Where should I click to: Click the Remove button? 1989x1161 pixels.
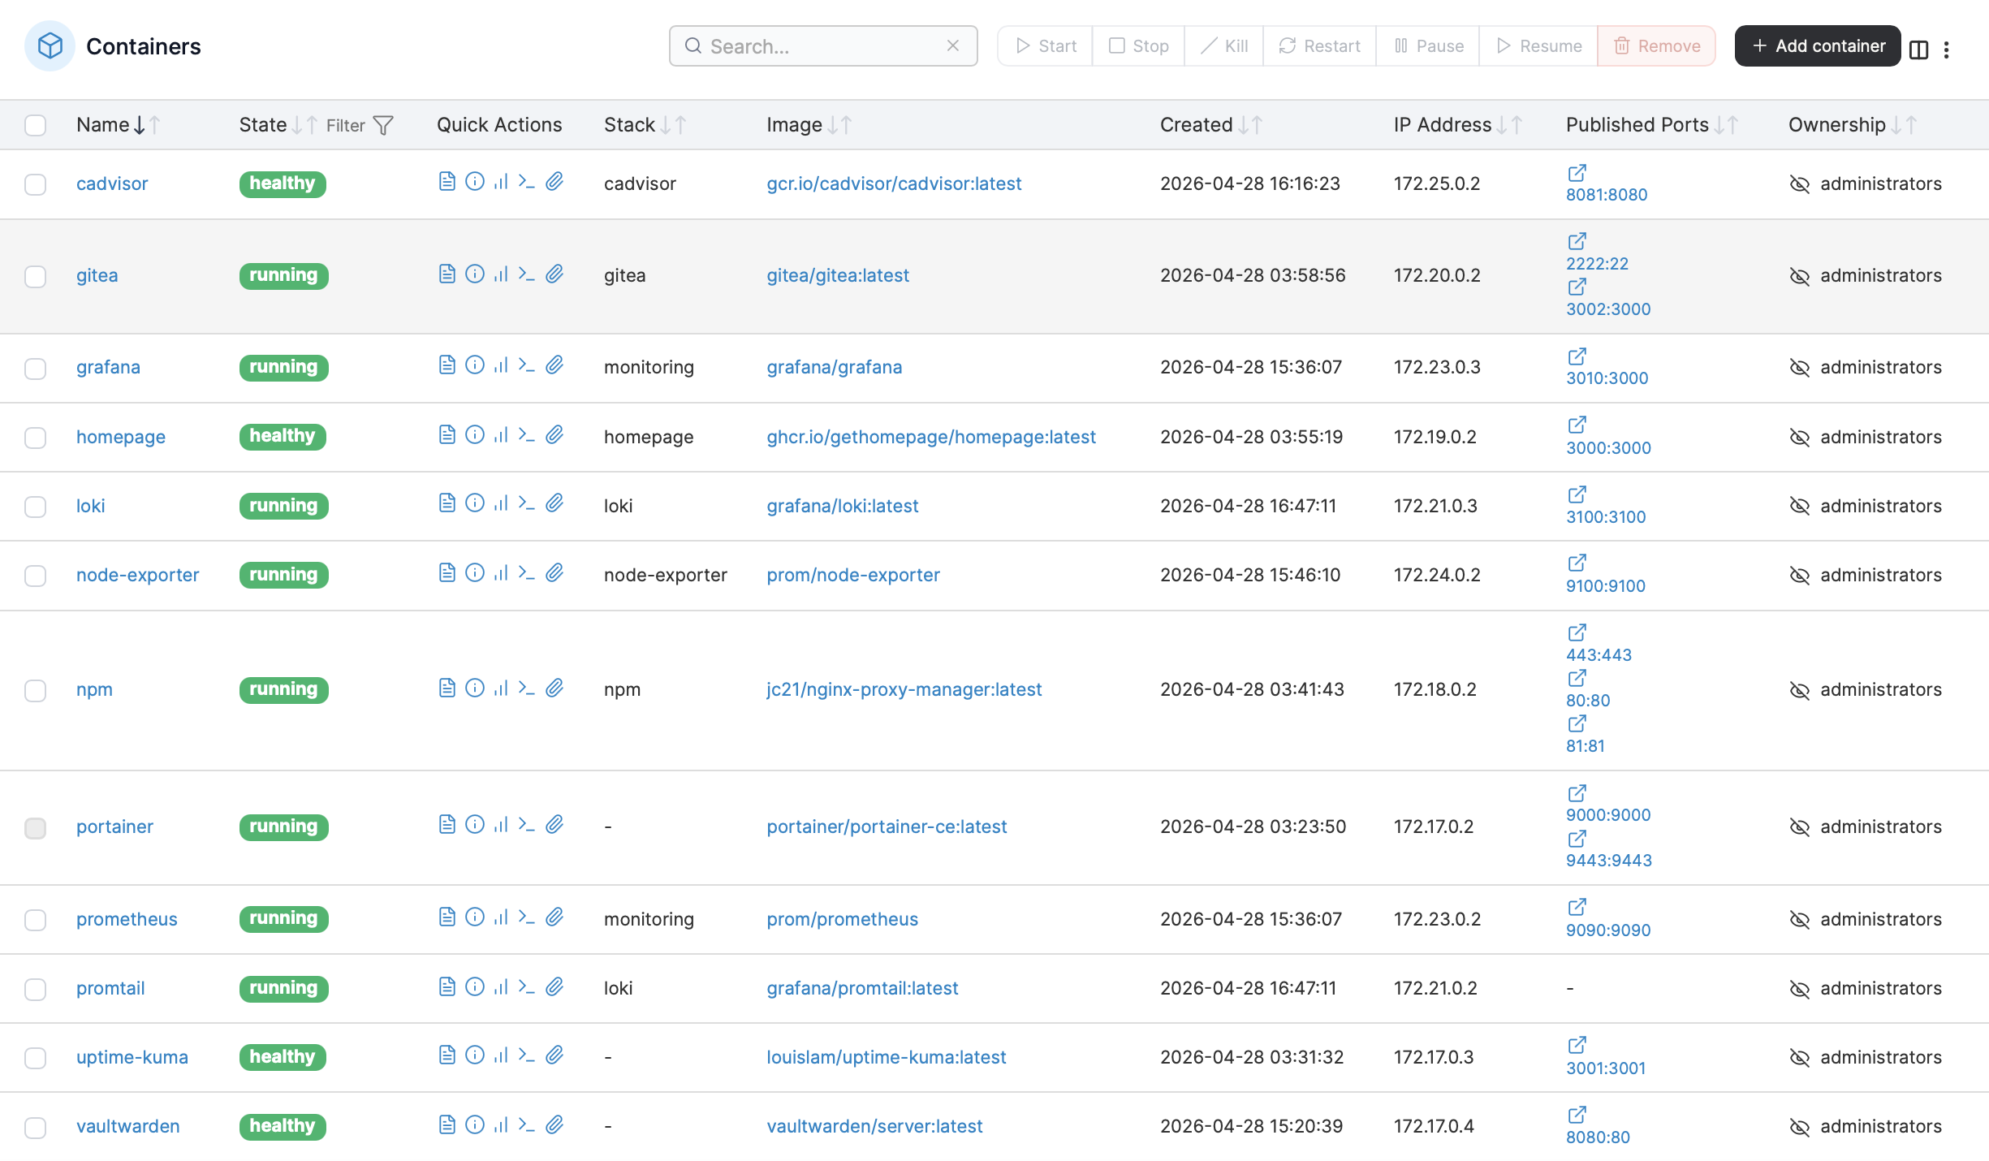click(1656, 45)
